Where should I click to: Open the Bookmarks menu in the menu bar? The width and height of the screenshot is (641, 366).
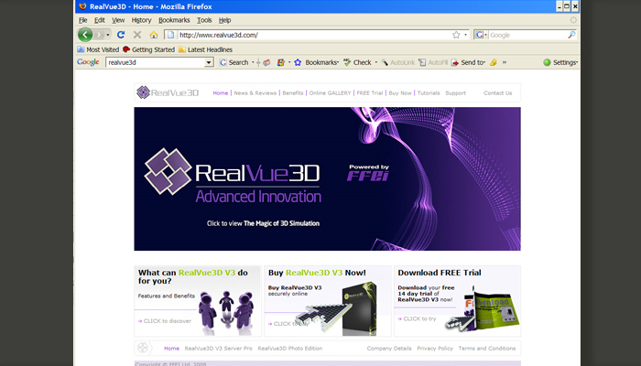(x=174, y=20)
